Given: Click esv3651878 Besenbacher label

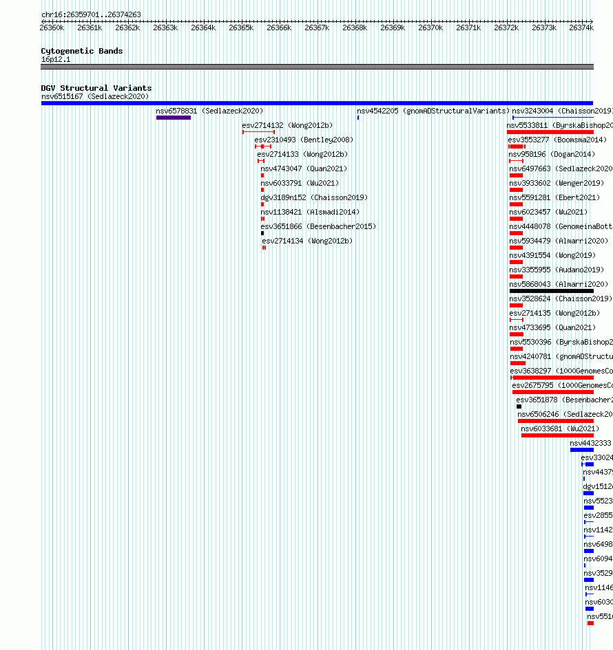Looking at the screenshot, I should [564, 400].
